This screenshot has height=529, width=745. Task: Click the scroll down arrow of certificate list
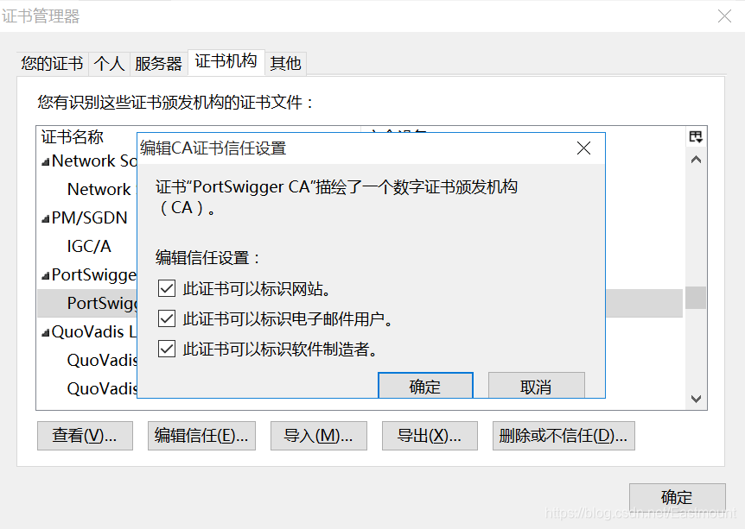pos(696,399)
